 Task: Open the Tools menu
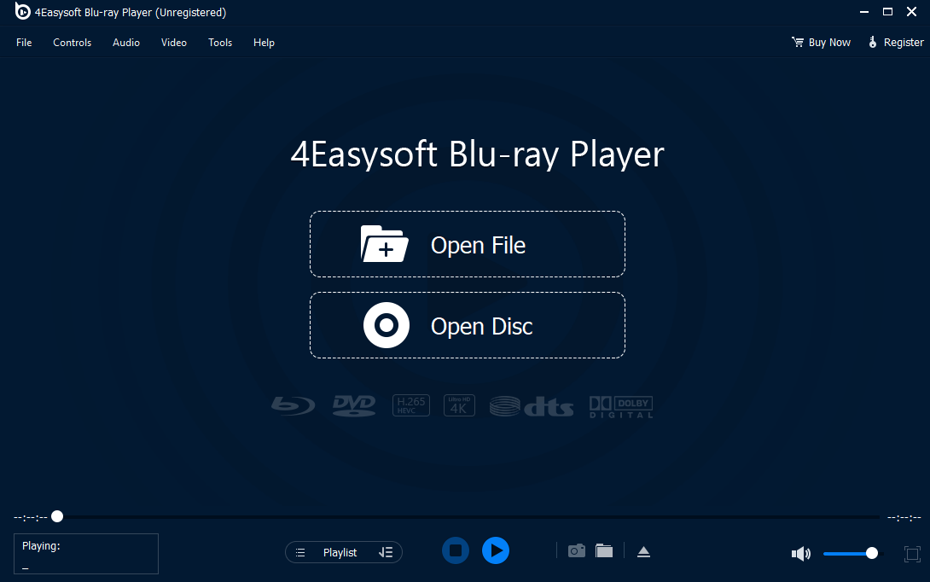(x=219, y=42)
